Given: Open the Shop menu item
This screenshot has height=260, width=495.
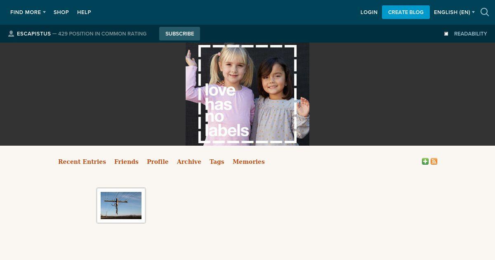Looking at the screenshot, I should pos(61,12).
